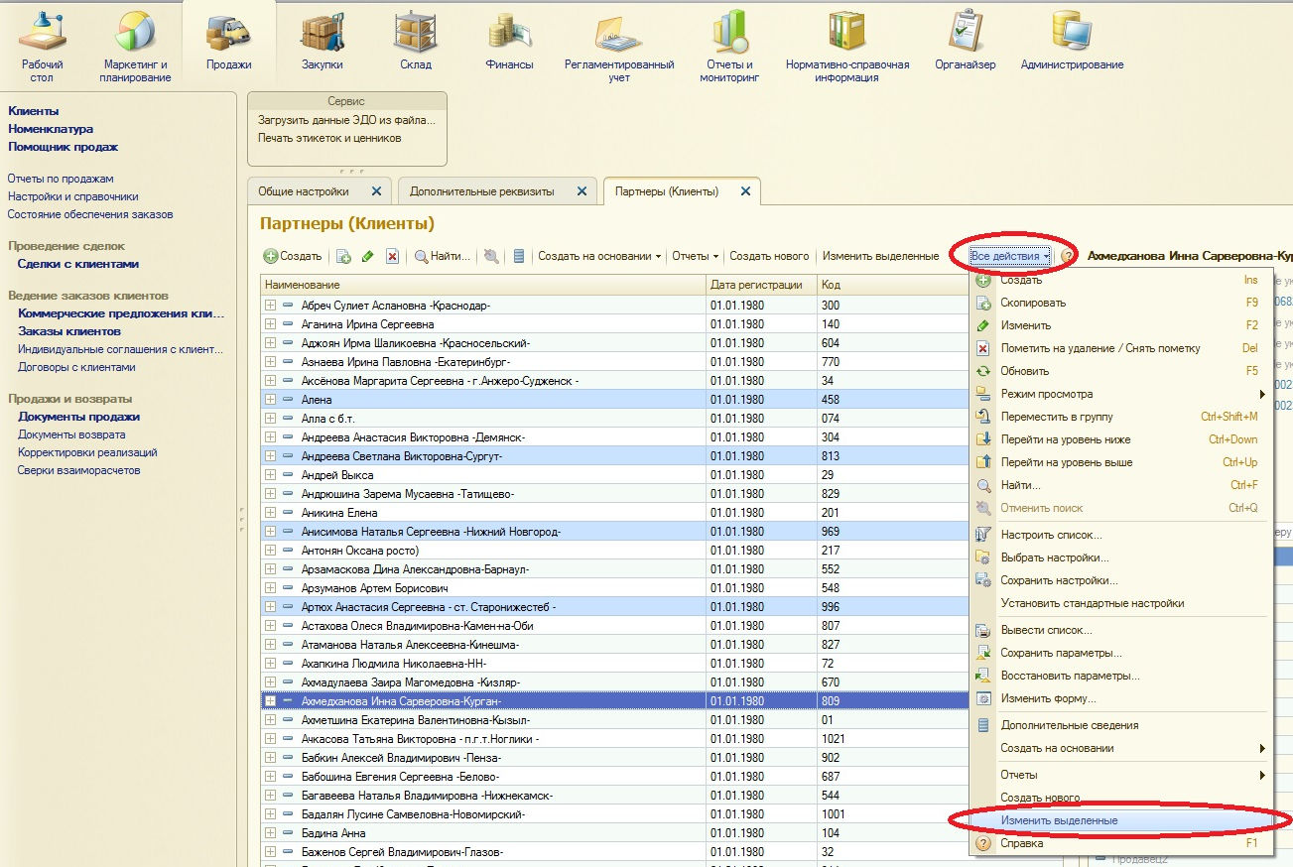Click the cancel search toolbar icon
Viewport: 1293px width, 867px height.
[x=491, y=256]
